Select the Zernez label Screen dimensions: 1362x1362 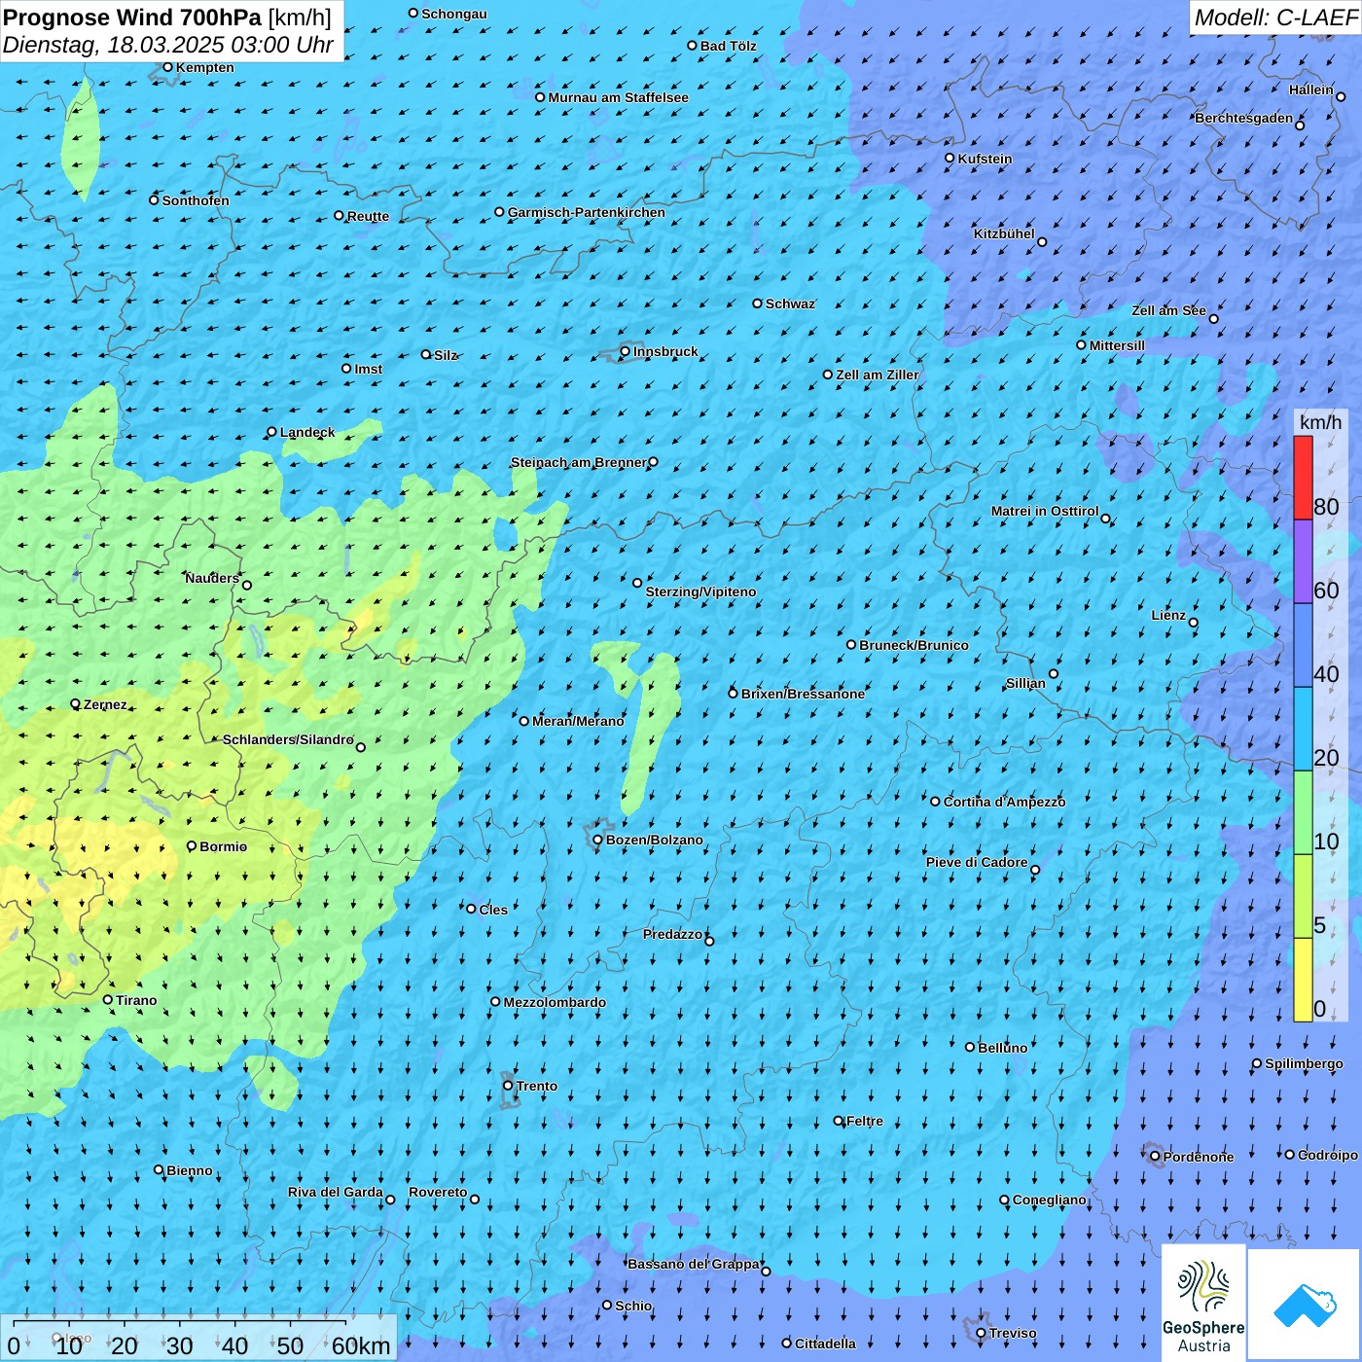click(105, 704)
